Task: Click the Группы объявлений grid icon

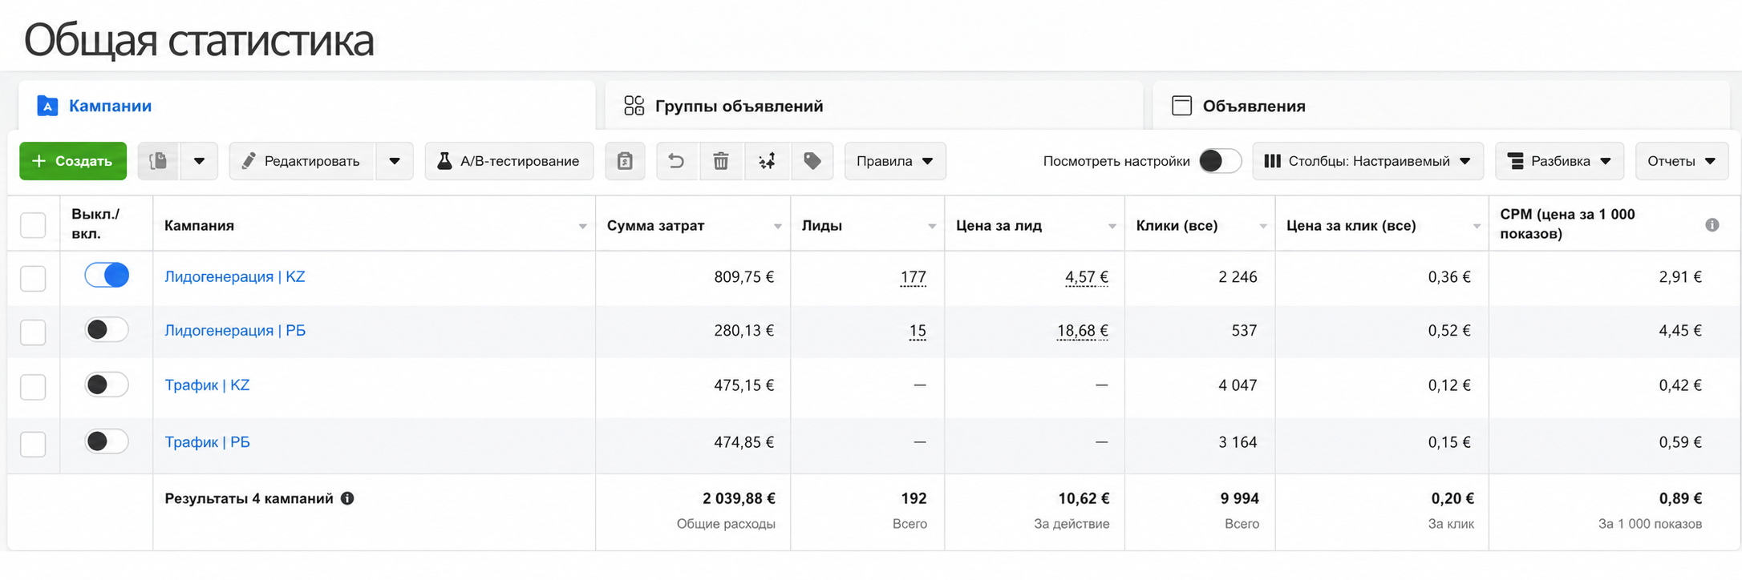Action: point(634,106)
